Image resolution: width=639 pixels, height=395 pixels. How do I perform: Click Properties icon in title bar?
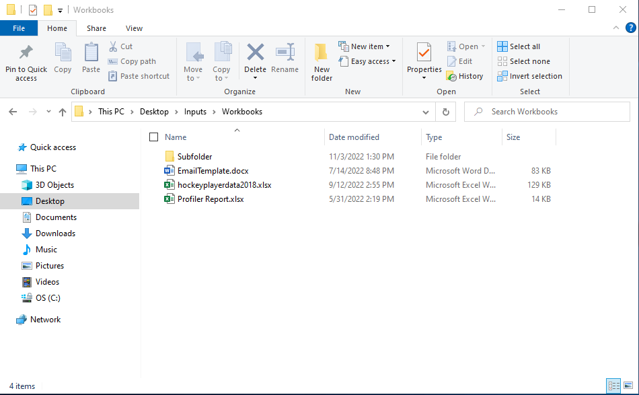coord(33,10)
